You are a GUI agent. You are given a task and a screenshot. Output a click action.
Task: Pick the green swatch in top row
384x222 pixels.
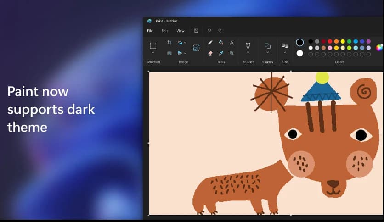coord(349,41)
